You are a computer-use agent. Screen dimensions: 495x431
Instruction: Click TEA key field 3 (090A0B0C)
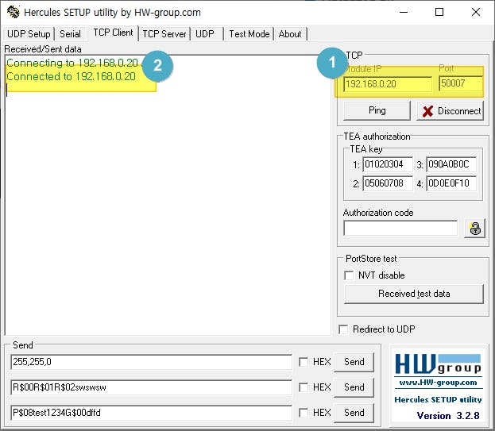[x=451, y=164]
